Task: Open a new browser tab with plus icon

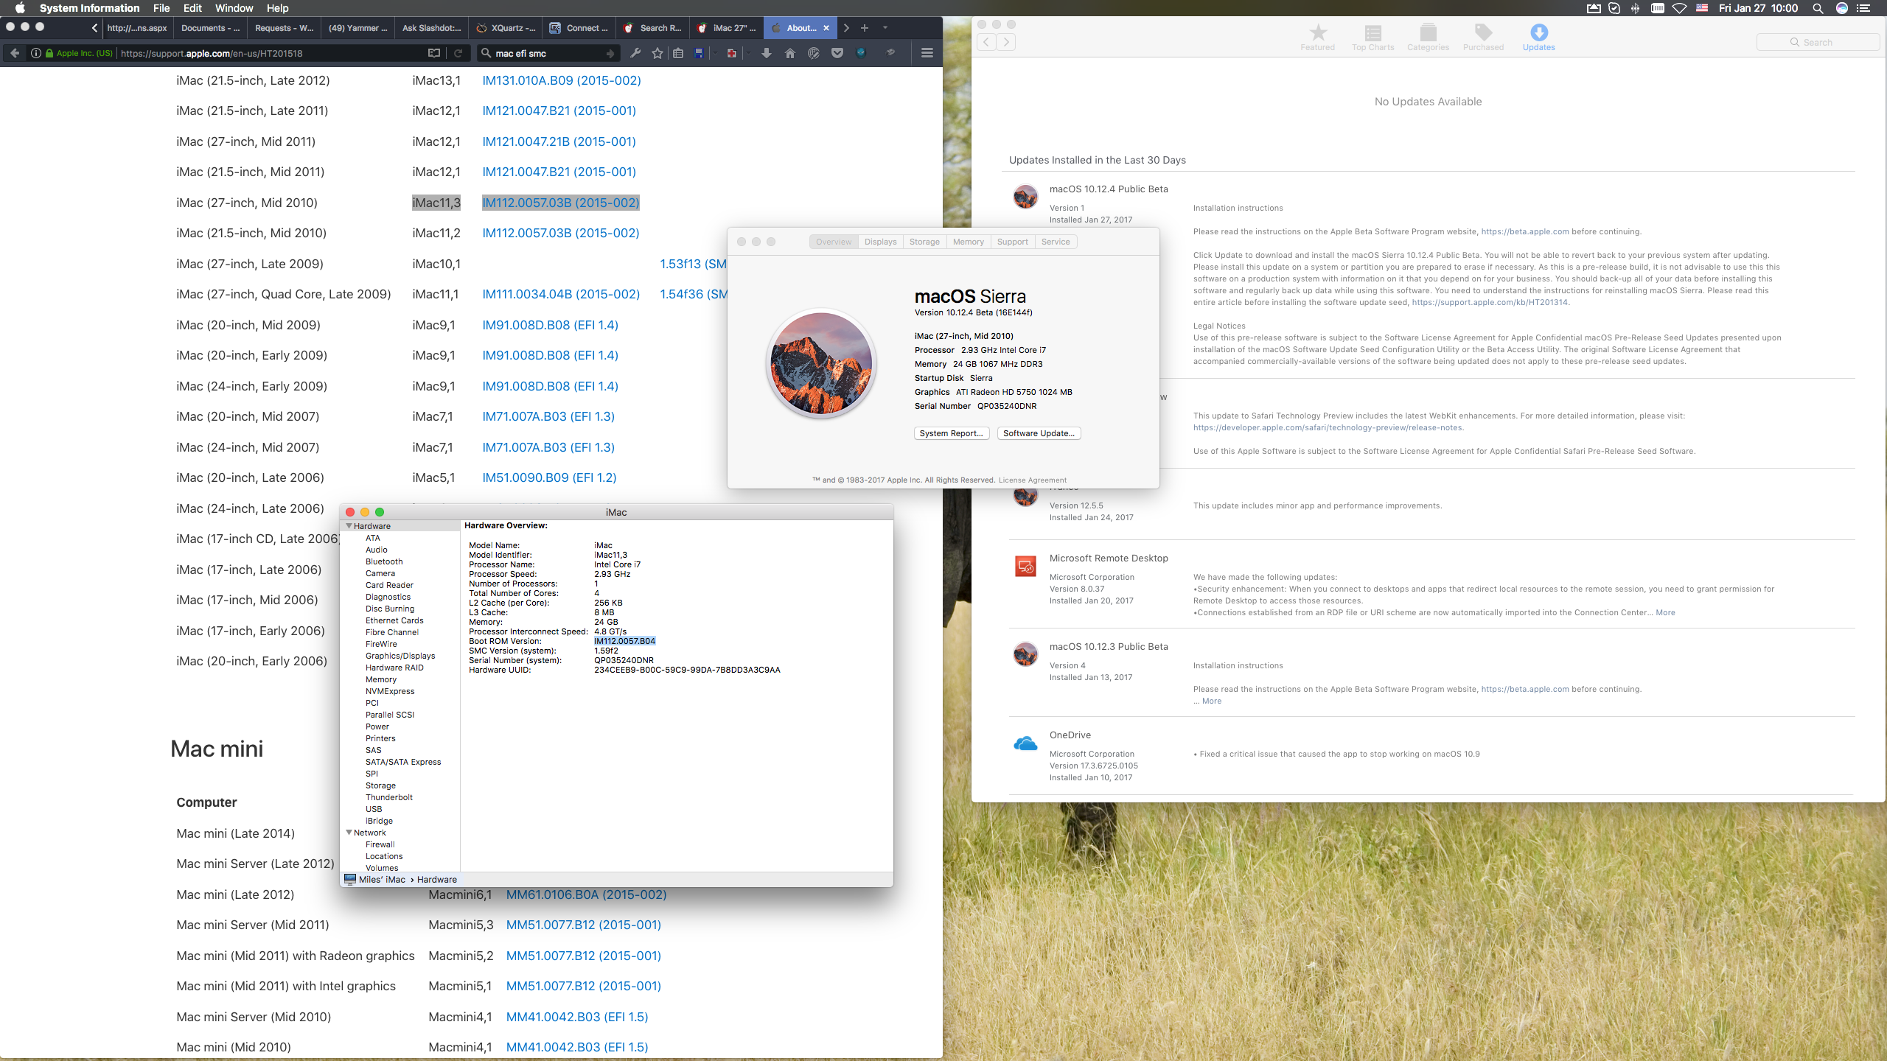Action: point(865,28)
